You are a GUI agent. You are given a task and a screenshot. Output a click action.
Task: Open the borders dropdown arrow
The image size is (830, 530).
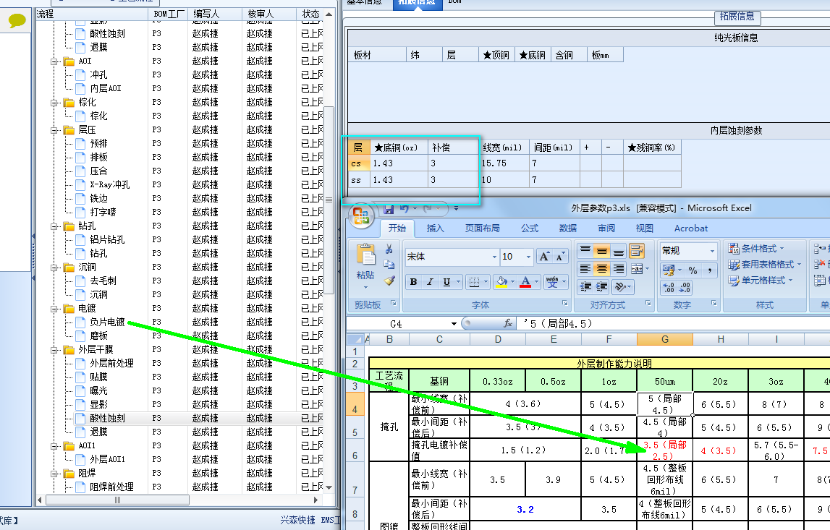(486, 282)
